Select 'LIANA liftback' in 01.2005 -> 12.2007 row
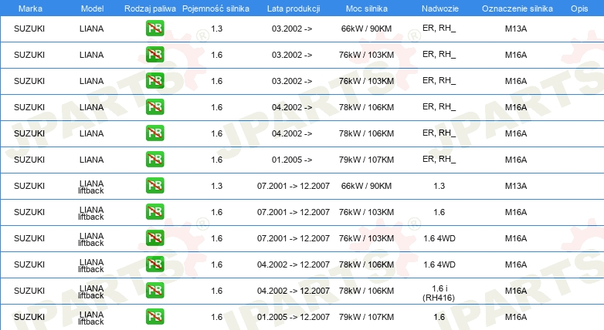The height and width of the screenshot is (330, 604). 91,318
